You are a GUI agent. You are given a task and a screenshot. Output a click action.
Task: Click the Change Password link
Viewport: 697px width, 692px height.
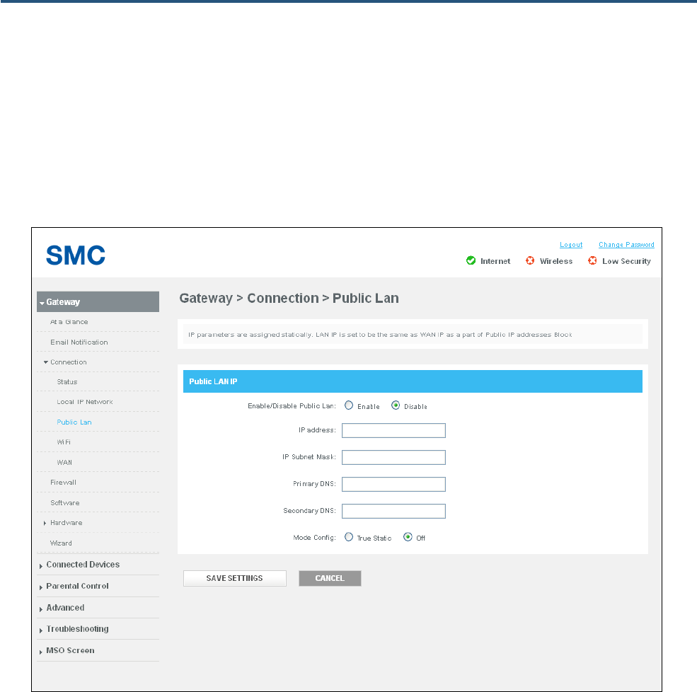pyautogui.click(x=626, y=244)
